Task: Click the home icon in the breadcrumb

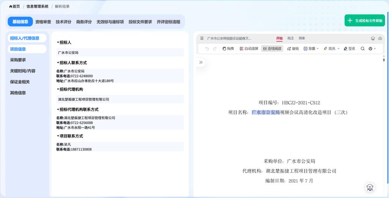Action: tap(11, 6)
